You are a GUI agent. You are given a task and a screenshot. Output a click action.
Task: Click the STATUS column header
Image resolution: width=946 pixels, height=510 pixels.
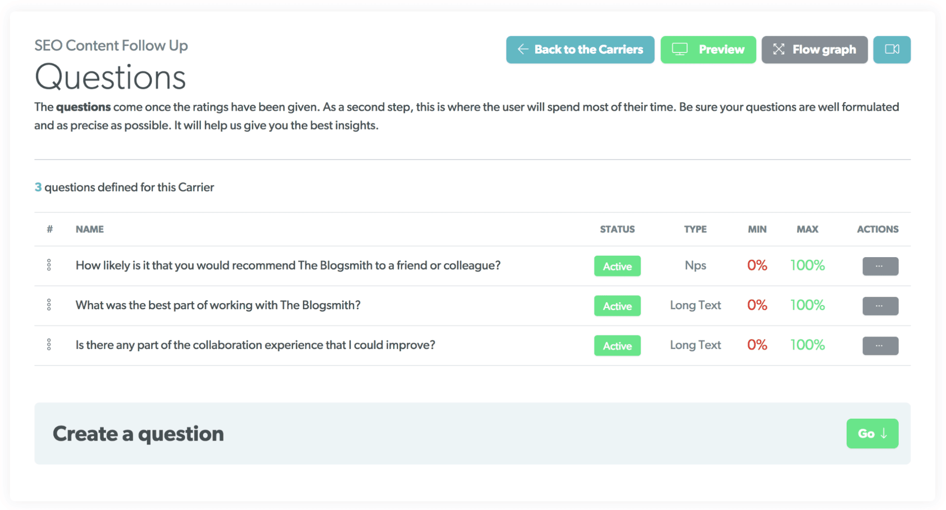617,229
